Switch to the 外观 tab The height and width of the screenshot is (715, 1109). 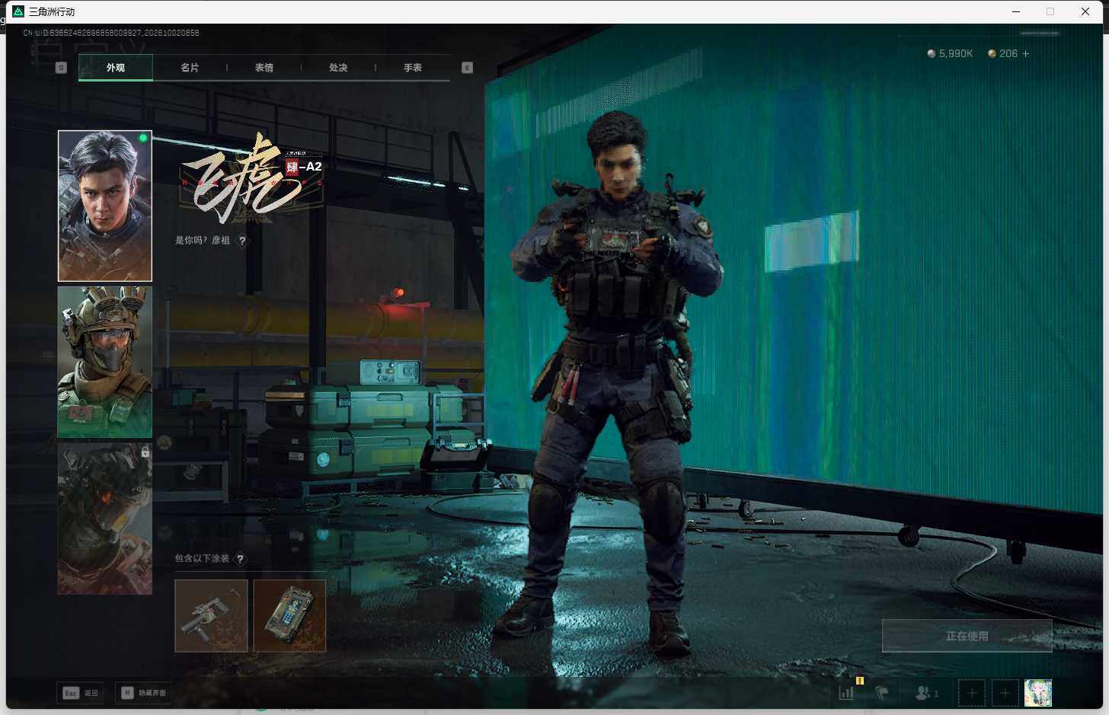pos(116,68)
